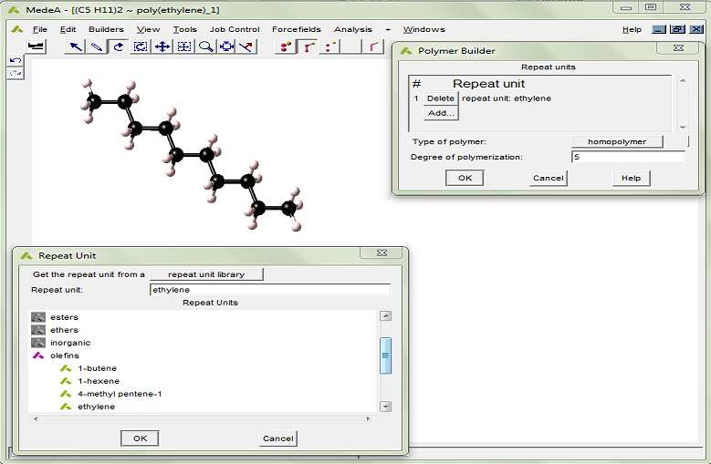Image resolution: width=711 pixels, height=464 pixels.
Task: Click the Repeat Unit dialog title icon
Action: tap(26, 256)
